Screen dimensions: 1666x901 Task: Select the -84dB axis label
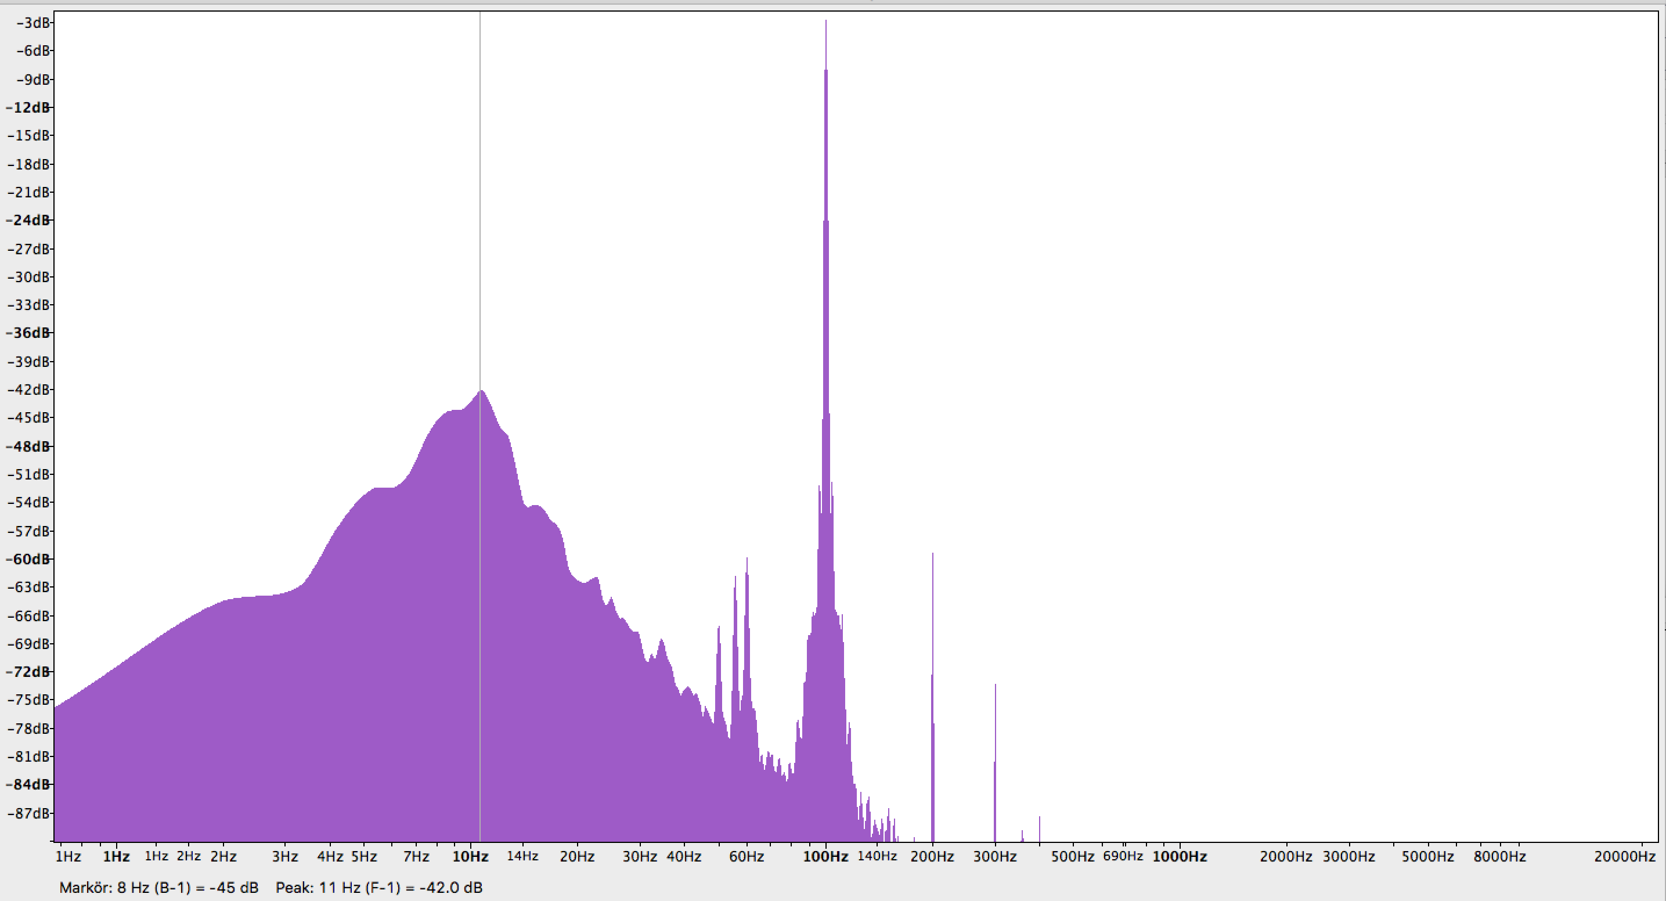coord(28,784)
